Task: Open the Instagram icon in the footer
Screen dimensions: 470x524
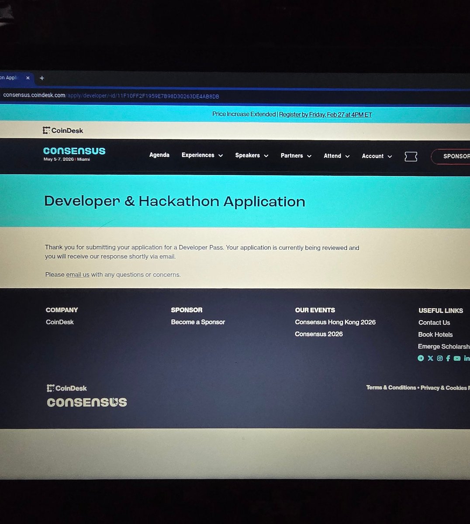Action: pos(439,358)
